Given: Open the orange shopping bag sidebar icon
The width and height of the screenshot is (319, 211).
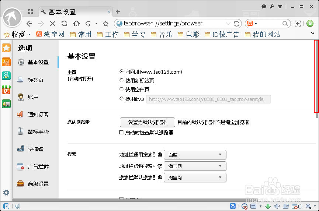Looking at the screenshot, I should (6, 62).
